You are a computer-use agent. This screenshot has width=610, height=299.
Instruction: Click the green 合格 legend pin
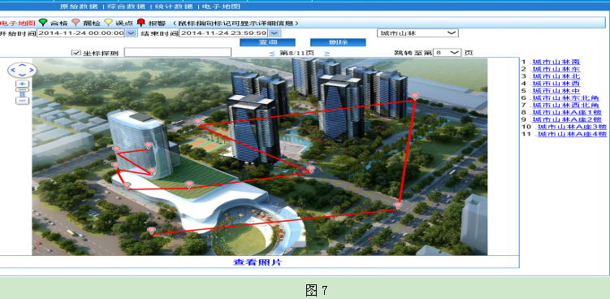[43, 23]
